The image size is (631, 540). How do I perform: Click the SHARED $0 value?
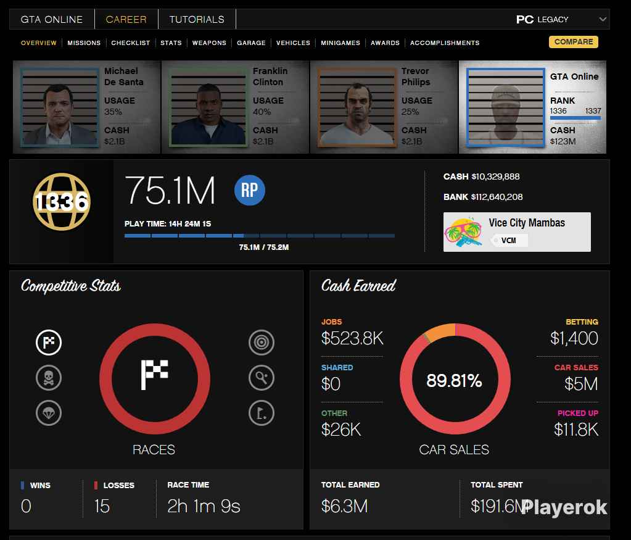[x=331, y=384]
